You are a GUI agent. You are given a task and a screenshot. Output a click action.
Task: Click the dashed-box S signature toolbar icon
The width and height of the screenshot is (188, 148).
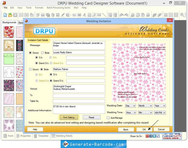pyautogui.click(x=94, y=15)
